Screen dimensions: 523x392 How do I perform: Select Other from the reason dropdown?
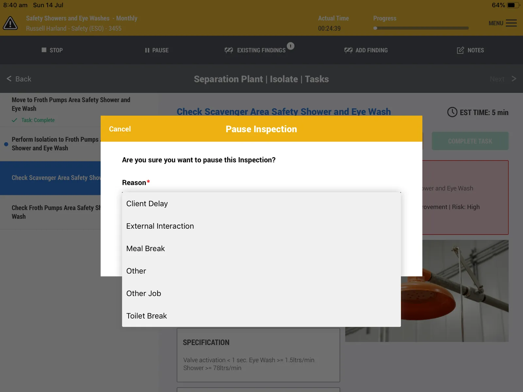[261, 271]
